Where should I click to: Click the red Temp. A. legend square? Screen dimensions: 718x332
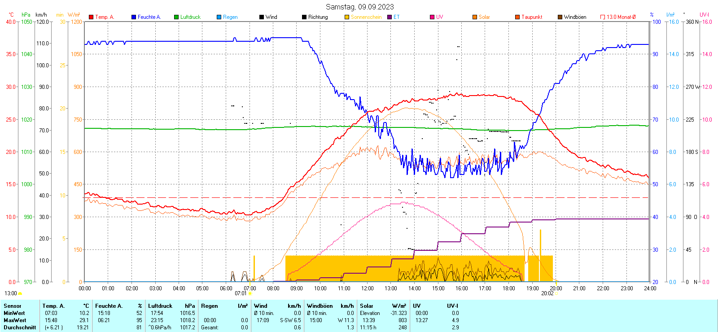point(91,17)
